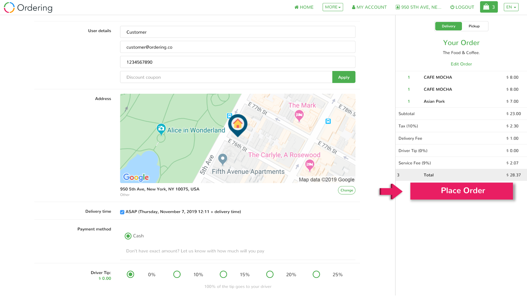Open the 950 5TH AVE address selector
Viewport: 527px width, 296px height.
[419, 7]
